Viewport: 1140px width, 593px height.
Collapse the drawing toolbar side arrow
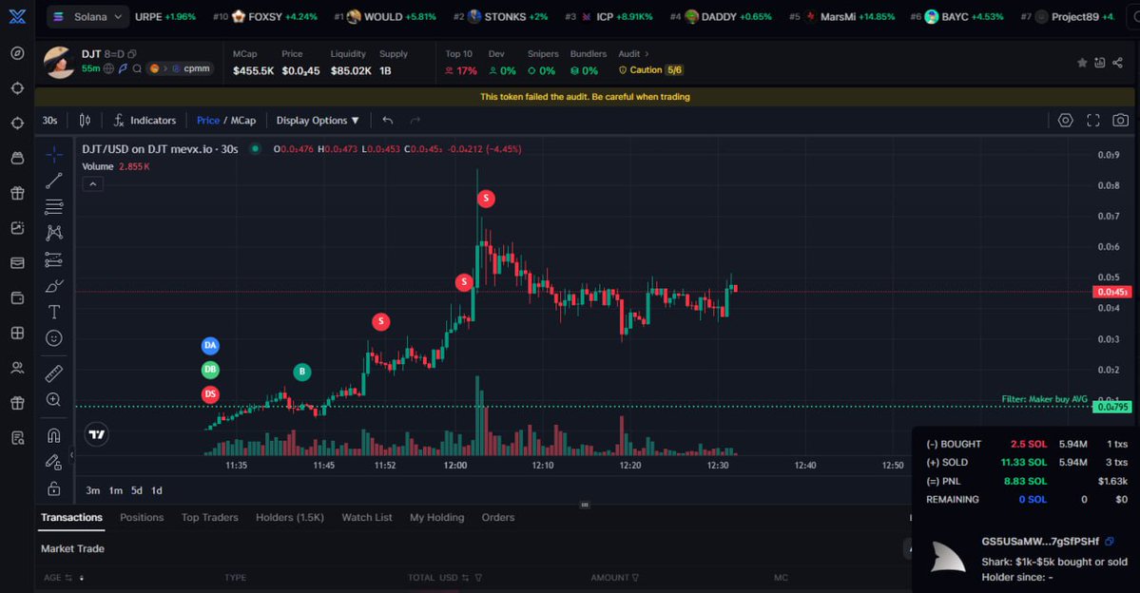pos(71,455)
